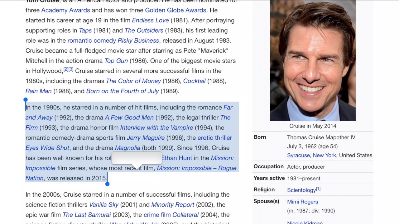Viewport: 399px width, 224px height.
Task: Click the caption 'Cruise in May 2014'
Action: 313,126
